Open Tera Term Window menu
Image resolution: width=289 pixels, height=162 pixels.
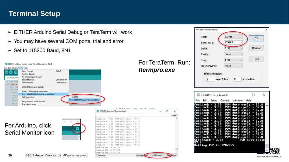tap(238, 101)
